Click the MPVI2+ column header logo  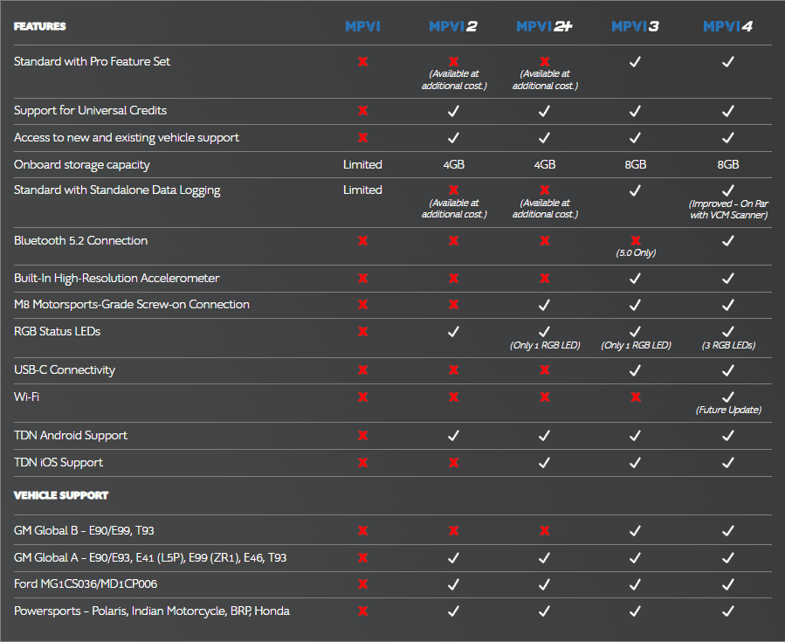(x=544, y=26)
